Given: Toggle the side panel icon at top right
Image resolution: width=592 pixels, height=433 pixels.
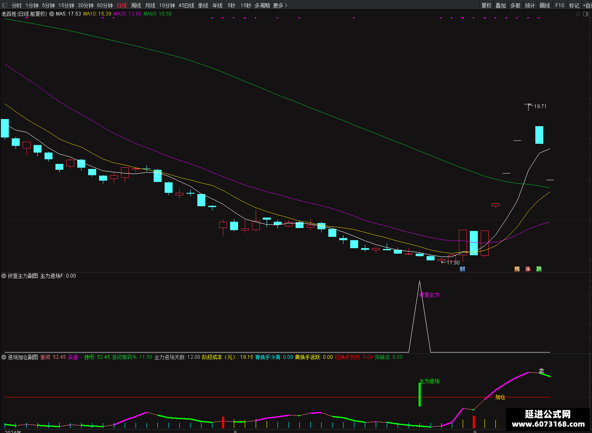Looking at the screenshot, I should 586,14.
